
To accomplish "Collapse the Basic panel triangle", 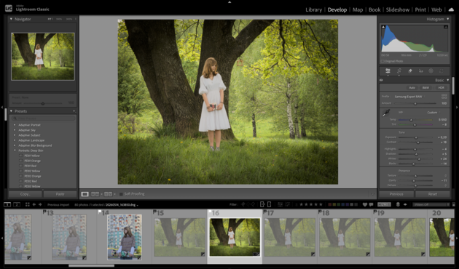I will [x=447, y=80].
